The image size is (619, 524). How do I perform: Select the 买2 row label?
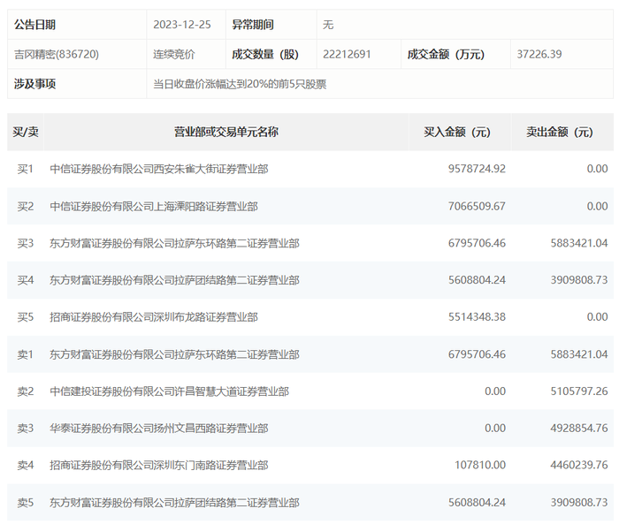(x=26, y=207)
